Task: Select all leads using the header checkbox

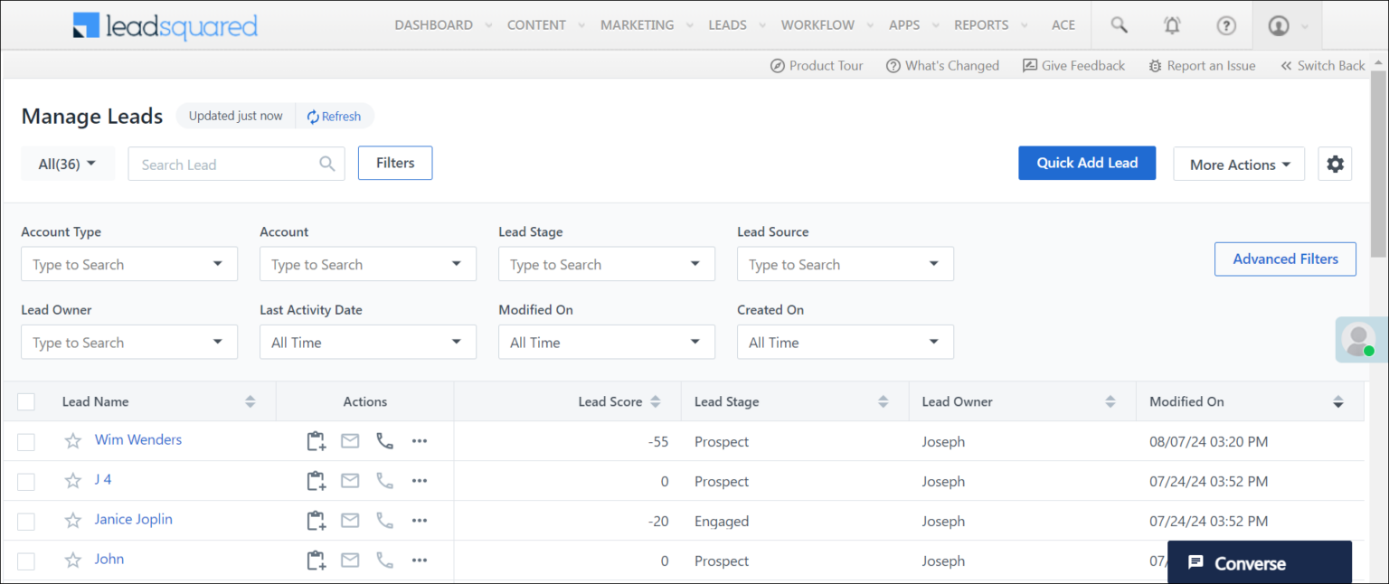Action: (x=25, y=401)
